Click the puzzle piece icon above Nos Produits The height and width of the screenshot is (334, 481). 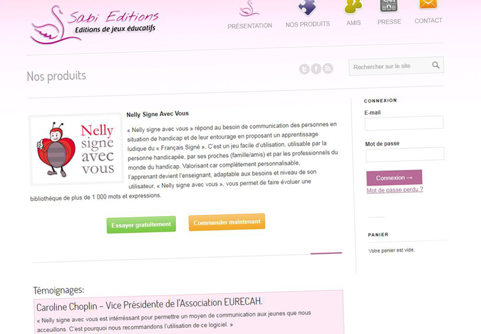click(307, 7)
